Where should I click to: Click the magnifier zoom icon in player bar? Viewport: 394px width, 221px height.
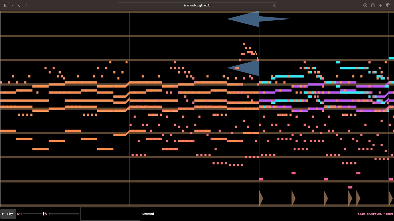46,214
